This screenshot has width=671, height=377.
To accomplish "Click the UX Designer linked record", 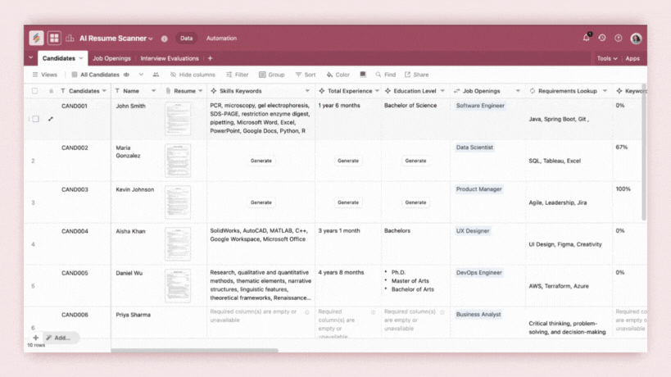I will 473,230.
